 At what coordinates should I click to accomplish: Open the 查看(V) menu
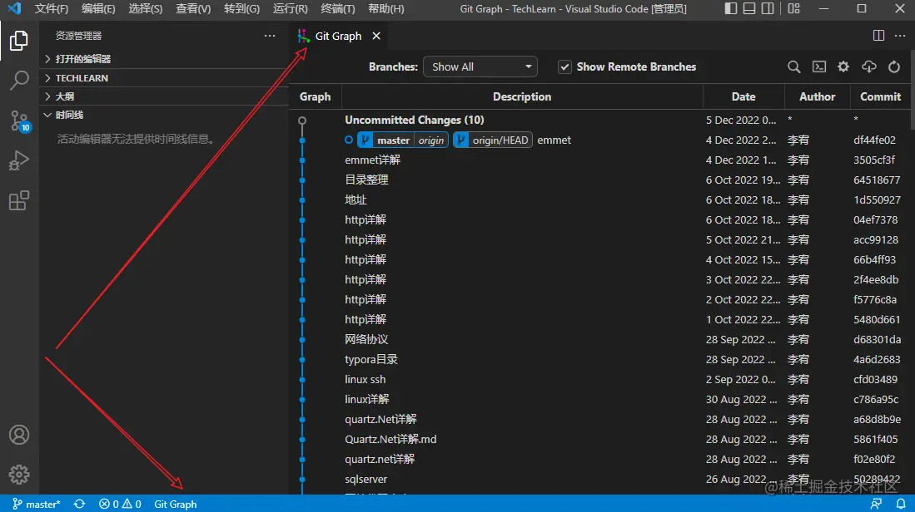[193, 9]
